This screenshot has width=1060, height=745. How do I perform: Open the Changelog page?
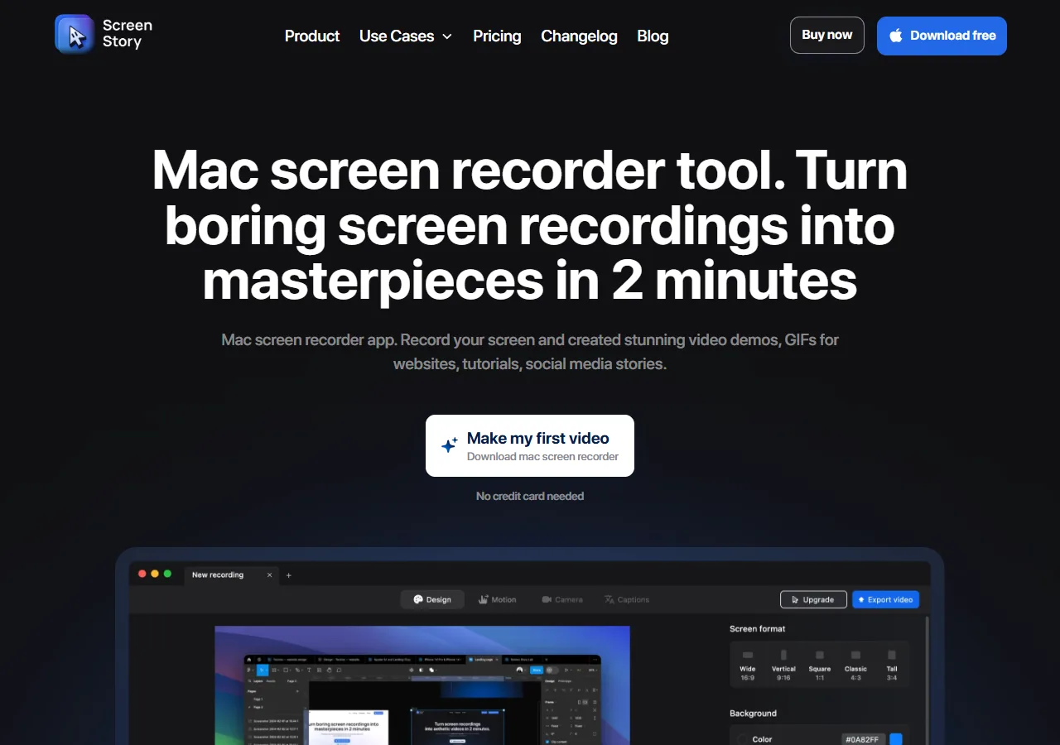click(x=579, y=36)
